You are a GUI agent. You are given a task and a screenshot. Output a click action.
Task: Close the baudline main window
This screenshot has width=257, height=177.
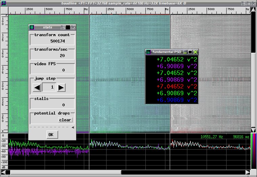tap(254, 3)
